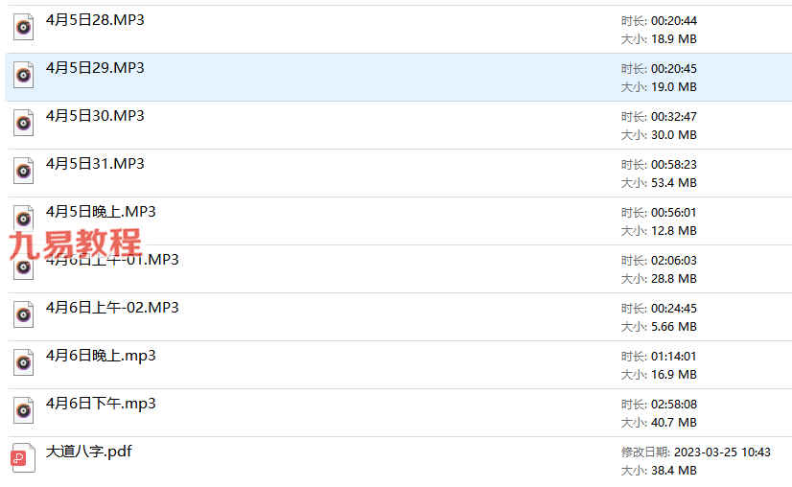Select file name 4月6日下午.mp3

101,404
